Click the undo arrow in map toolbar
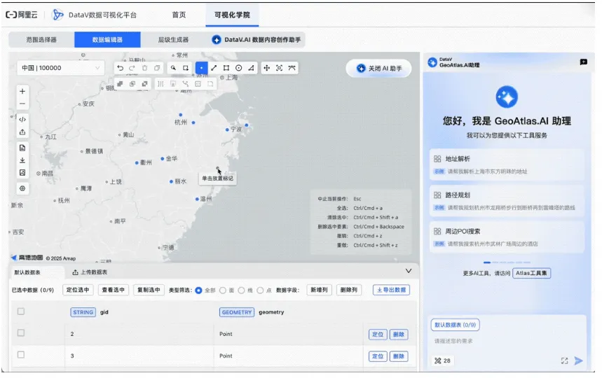602x378 pixels. (120, 68)
